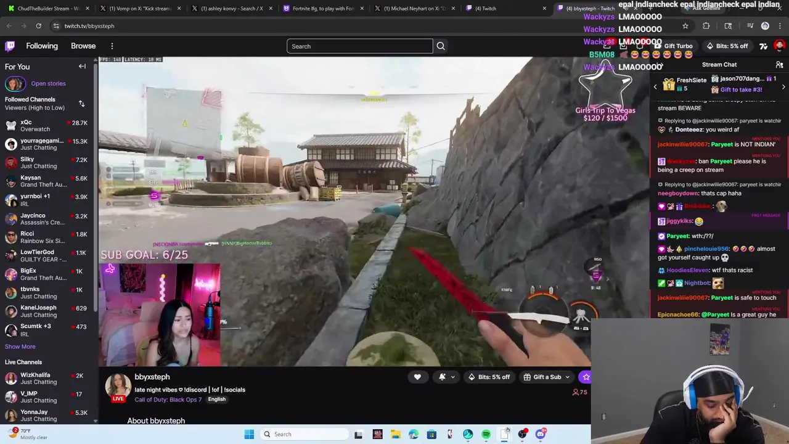
Task: Bookmark this page with the star
Action: tap(685, 26)
